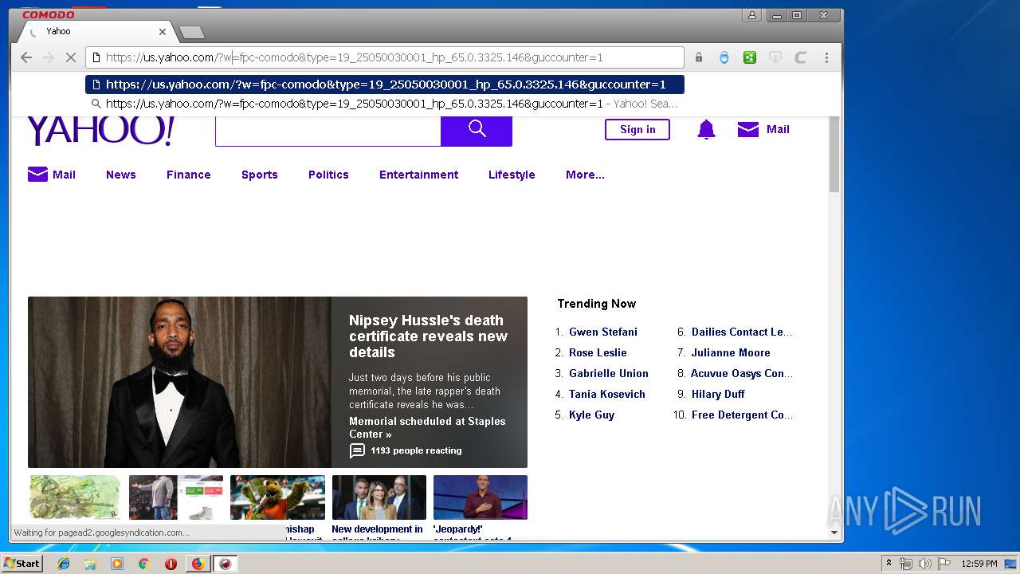Click trending topic Dailies Contact Le...
Image resolution: width=1020 pixels, height=574 pixels.
(x=742, y=332)
